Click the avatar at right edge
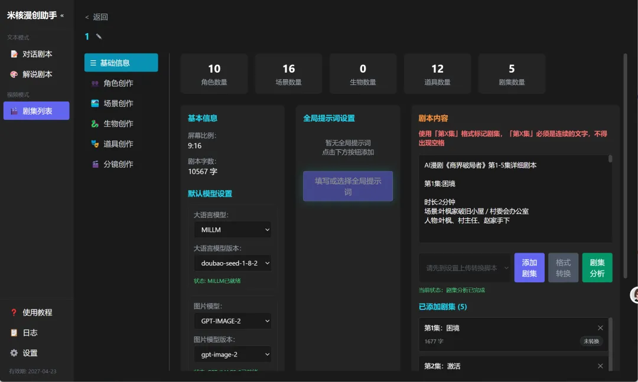The image size is (638, 382). point(634,295)
